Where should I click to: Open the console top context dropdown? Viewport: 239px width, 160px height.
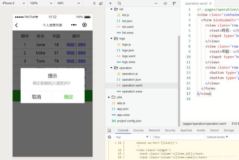pyautogui.click(x=132, y=137)
